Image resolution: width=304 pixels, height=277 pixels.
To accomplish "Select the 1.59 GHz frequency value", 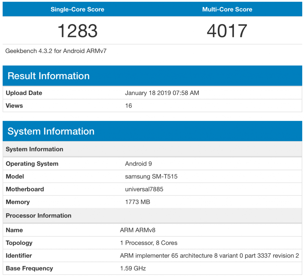I will pos(133,268).
